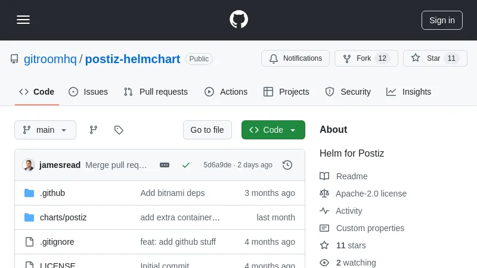Star the postiz-helmchart repository
The width and height of the screenshot is (477, 268).
(435, 58)
